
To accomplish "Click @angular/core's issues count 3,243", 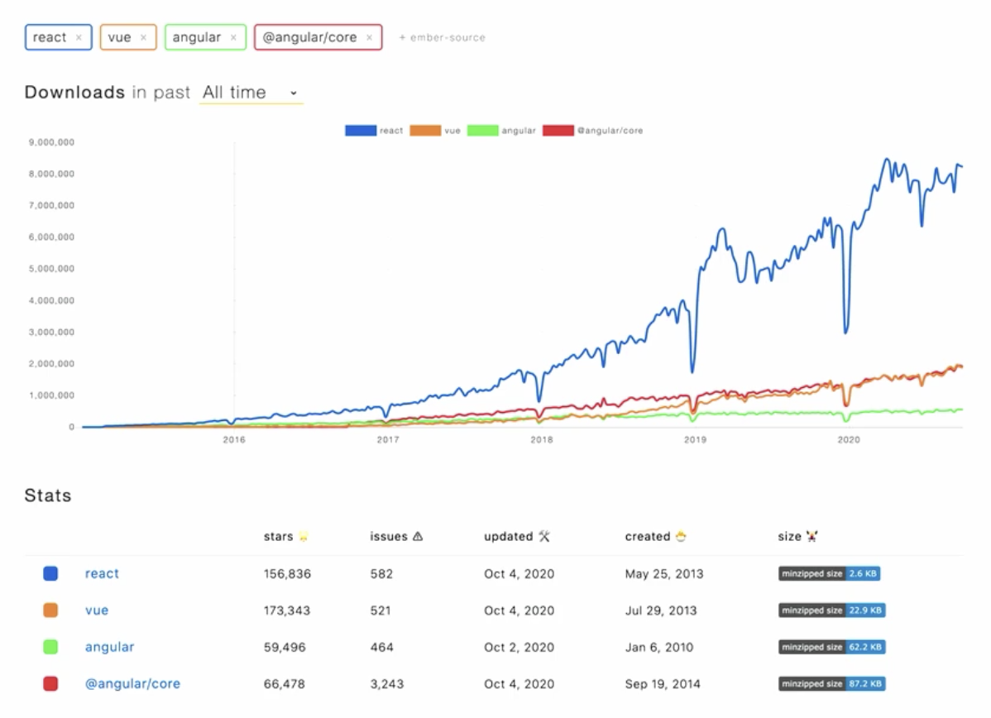I will click(387, 684).
